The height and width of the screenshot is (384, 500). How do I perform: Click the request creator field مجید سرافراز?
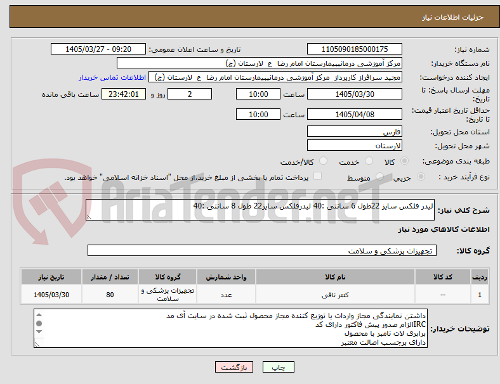click(275, 77)
